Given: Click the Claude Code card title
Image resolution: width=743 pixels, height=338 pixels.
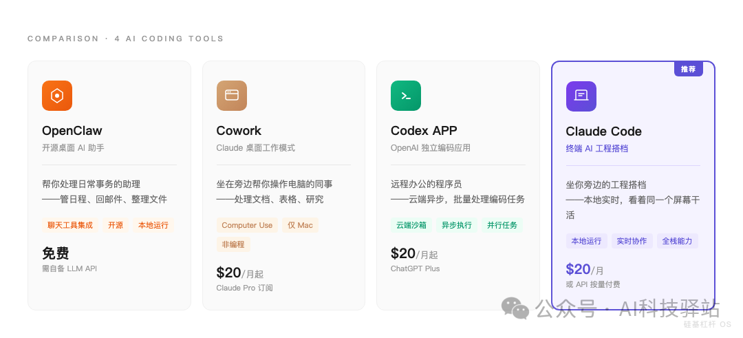Looking at the screenshot, I should tap(603, 131).
